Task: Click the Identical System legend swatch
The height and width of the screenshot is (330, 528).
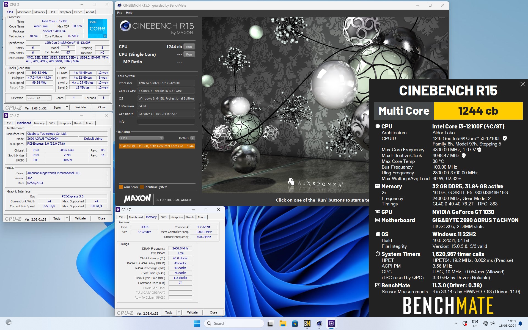Action: coord(142,187)
